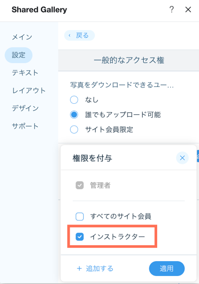Go to the レイアウト tab
Image resolution: width=199 pixels, height=284 pixels.
coord(29,90)
